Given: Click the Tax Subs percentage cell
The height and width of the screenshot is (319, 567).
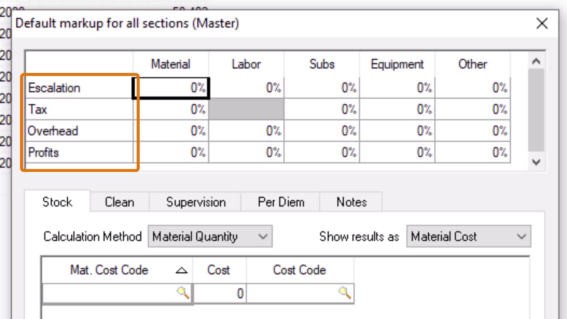Looking at the screenshot, I should click(322, 109).
